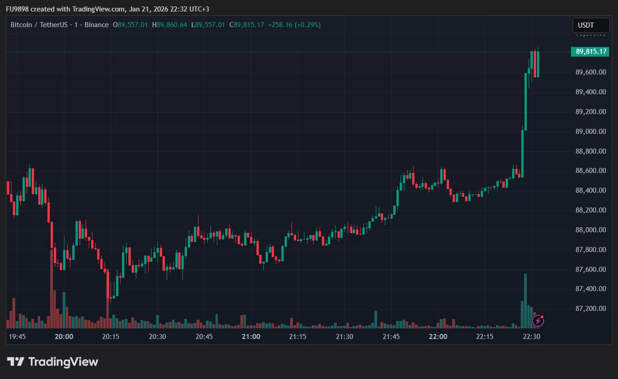Image resolution: width=618 pixels, height=379 pixels.
Task: Click the header text FU9898 created with TradingView.com
Action: (x=107, y=9)
